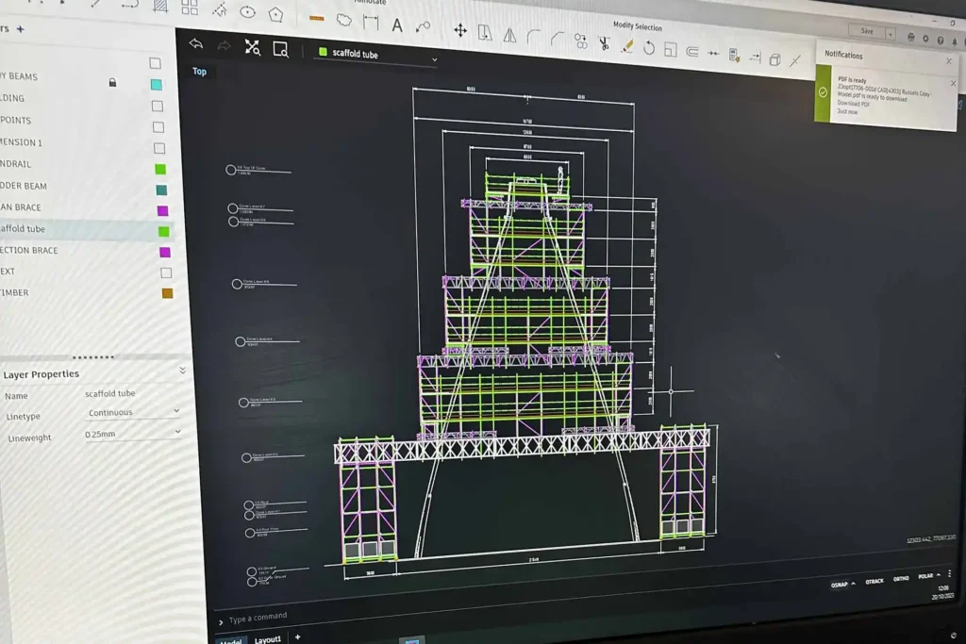The height and width of the screenshot is (644, 966).
Task: Click the lock icon on Y BEAMS layer
Action: [112, 83]
